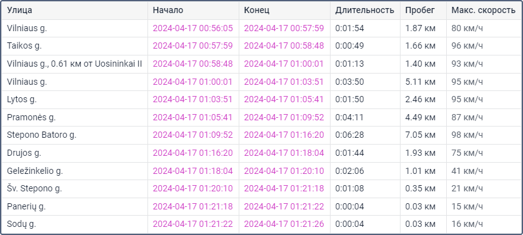Viewport: 523px width, 235px height.
Task: Open start time 2024-04-17 01:16:20 for Drujos g.
Action: (x=192, y=153)
